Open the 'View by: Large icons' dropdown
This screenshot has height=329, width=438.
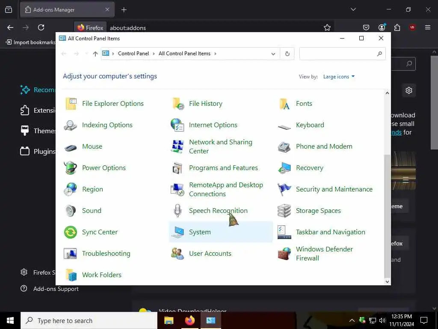(x=339, y=77)
